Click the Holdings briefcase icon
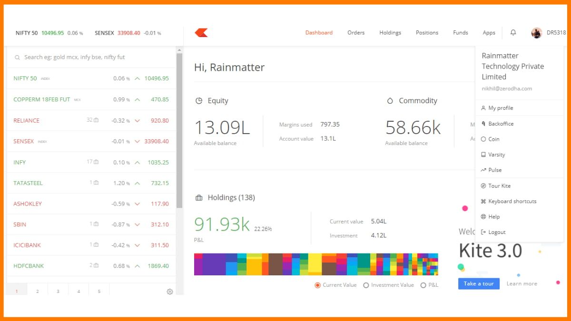The height and width of the screenshot is (321, 571). (x=199, y=197)
